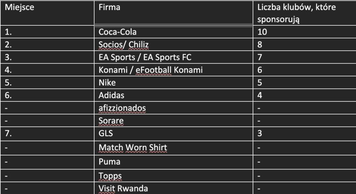Click the underlined word Sorare

(111, 120)
